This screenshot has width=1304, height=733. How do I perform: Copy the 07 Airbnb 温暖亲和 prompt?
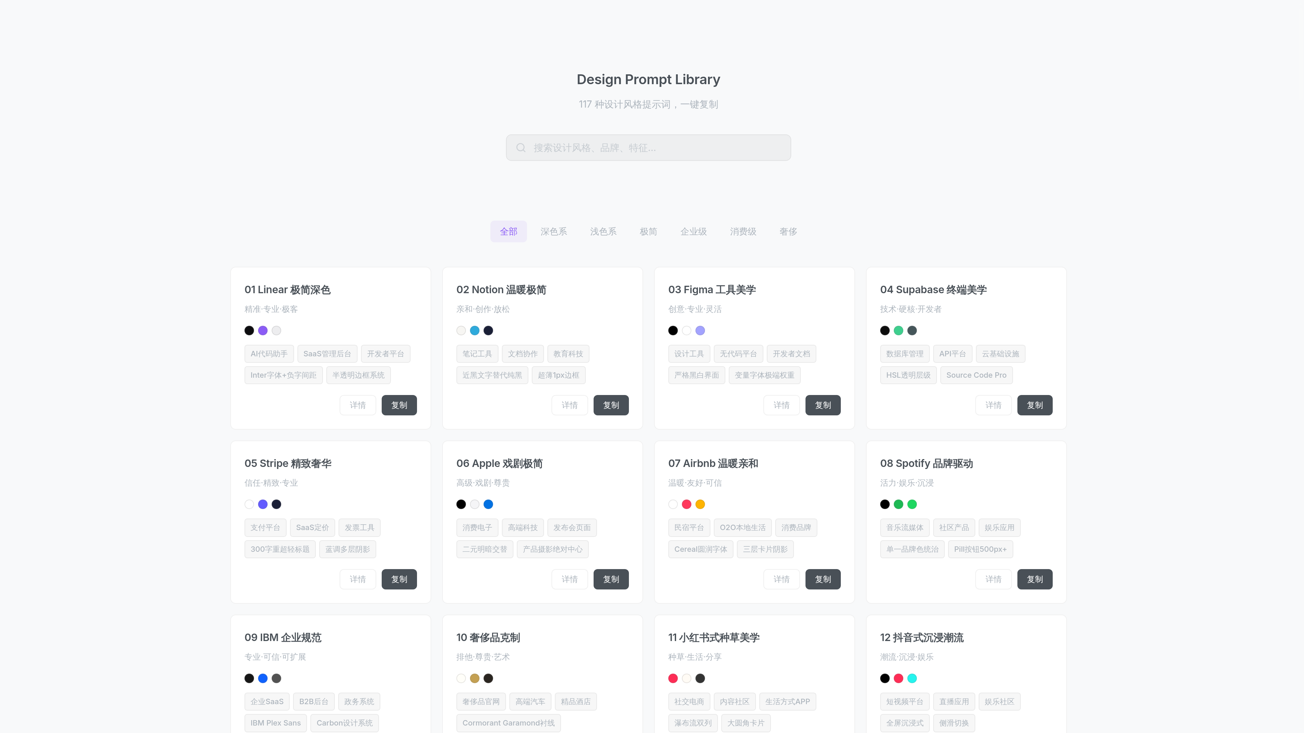822,579
